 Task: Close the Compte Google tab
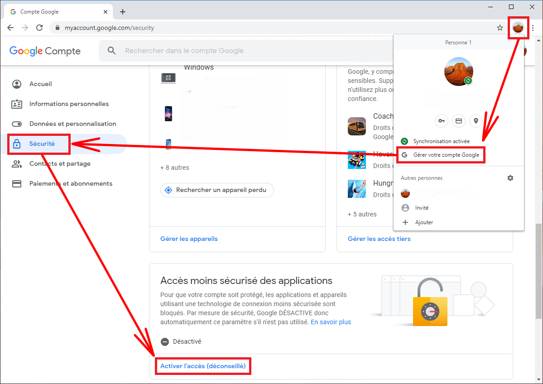[106, 12]
